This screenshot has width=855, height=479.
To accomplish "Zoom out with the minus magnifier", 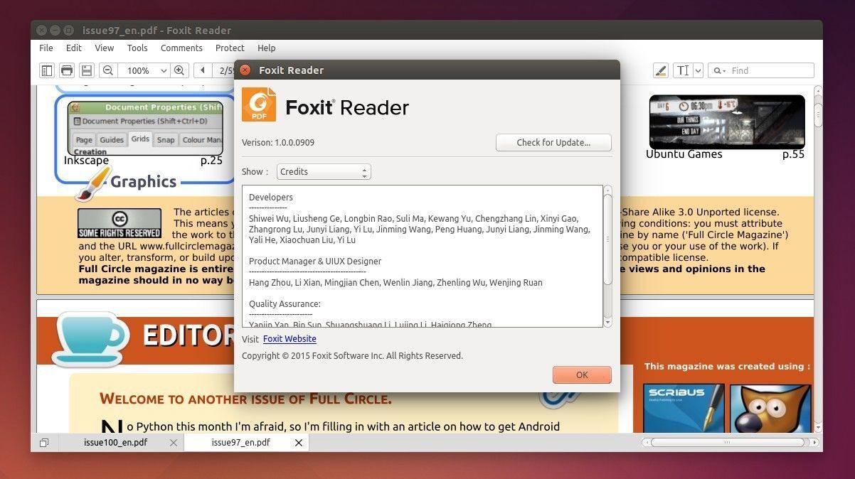I will (x=108, y=70).
